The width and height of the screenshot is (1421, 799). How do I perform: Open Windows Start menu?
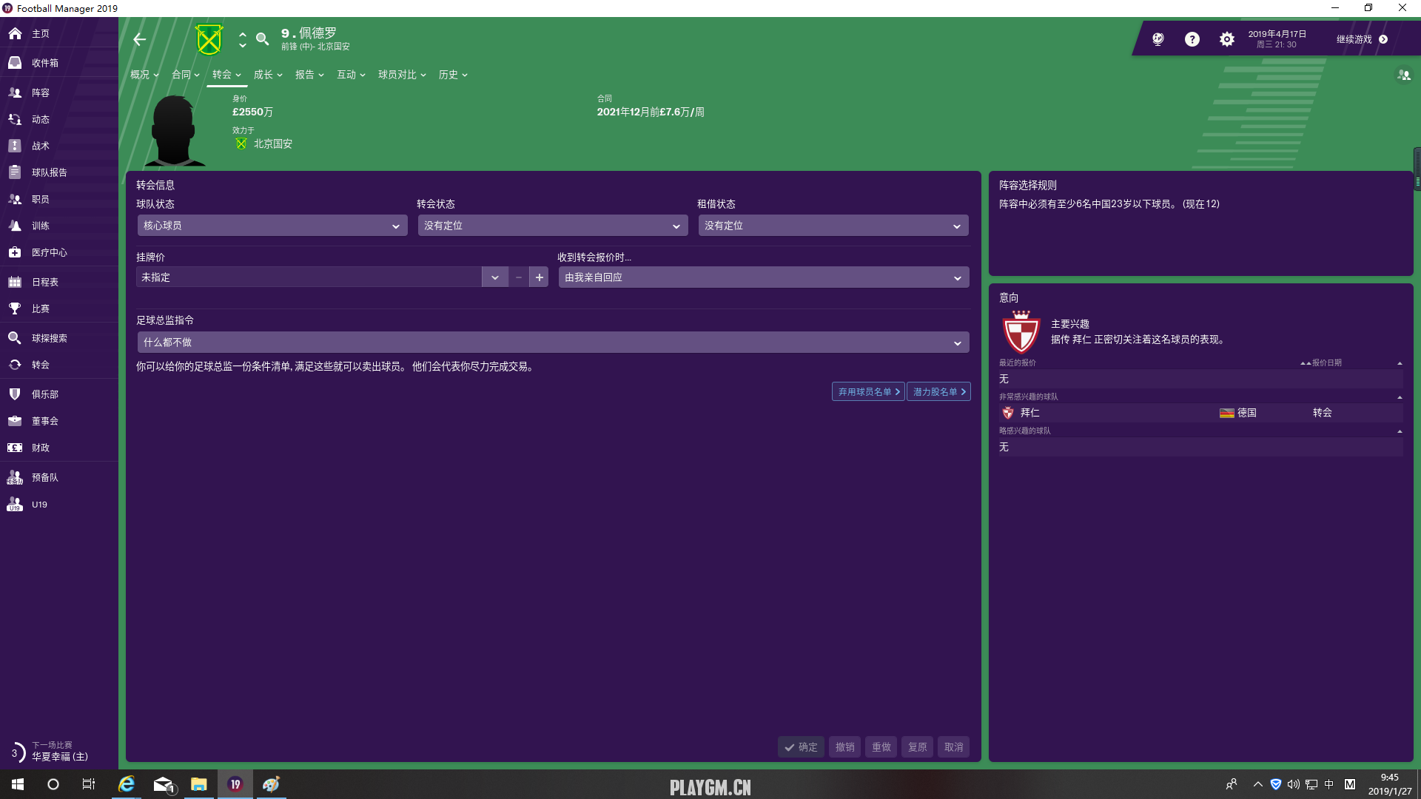18,784
